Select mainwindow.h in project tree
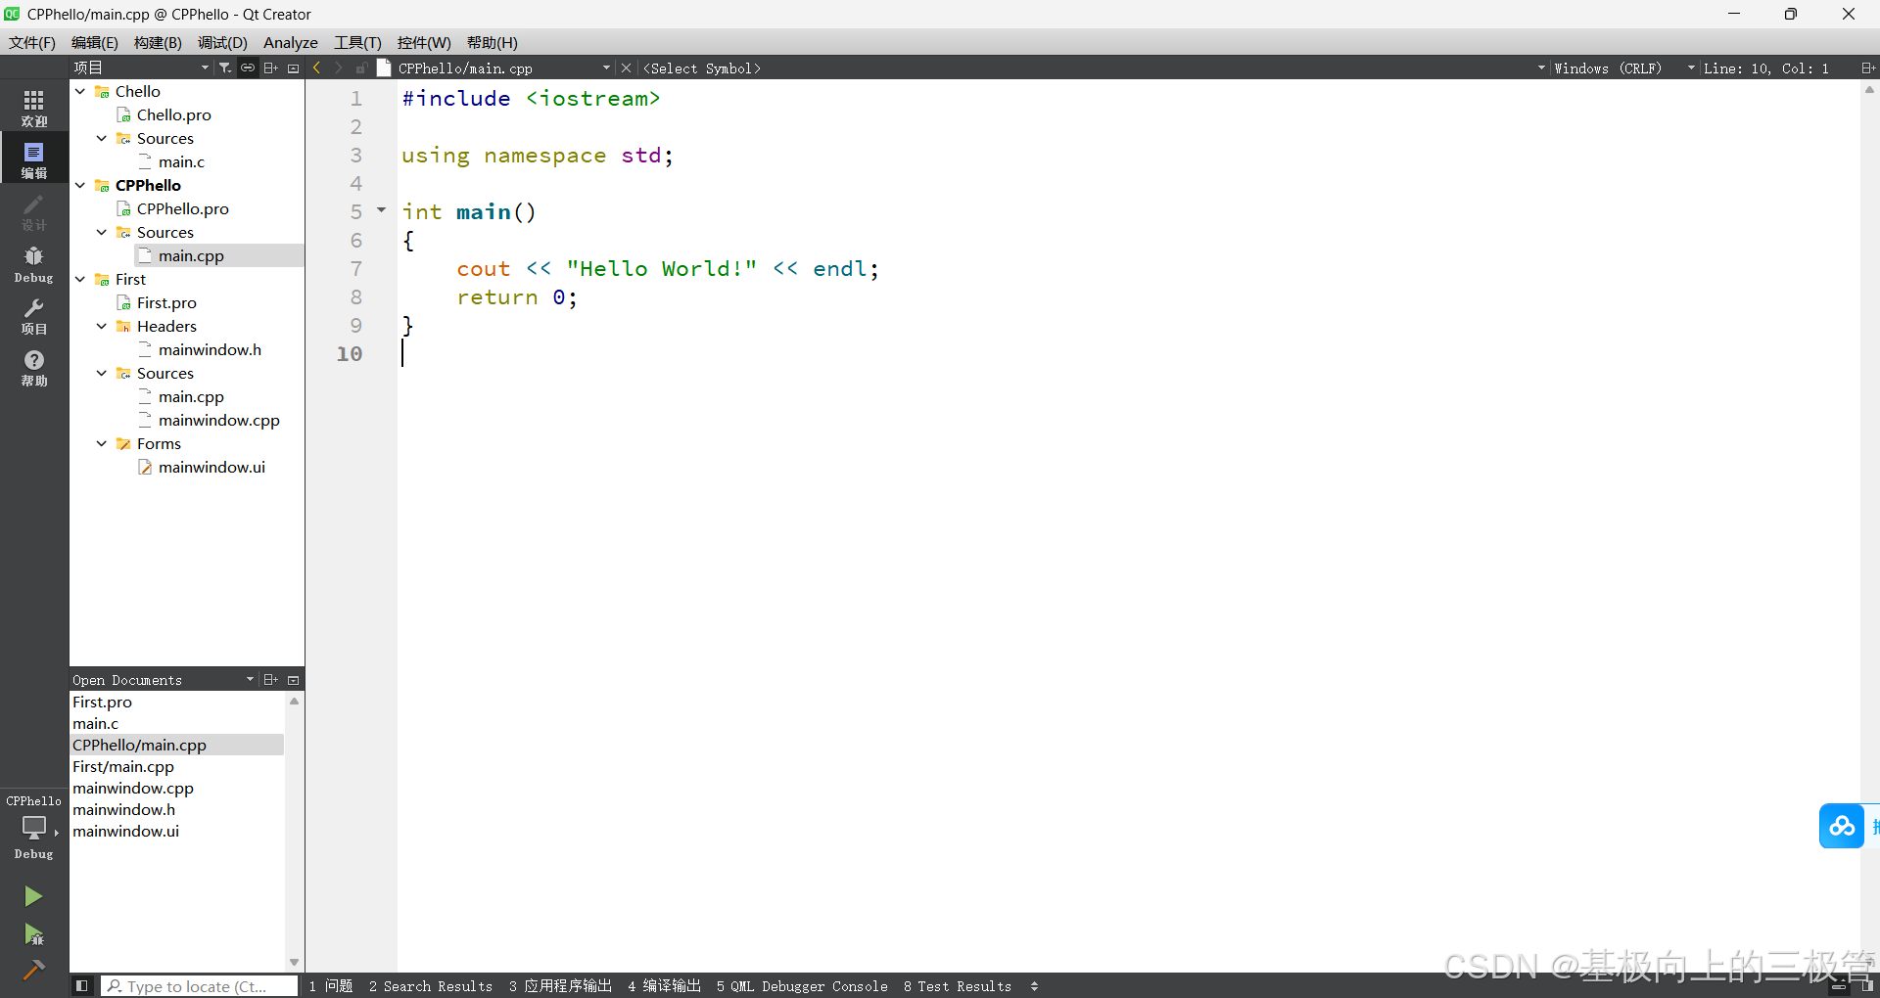This screenshot has width=1880, height=998. [210, 349]
